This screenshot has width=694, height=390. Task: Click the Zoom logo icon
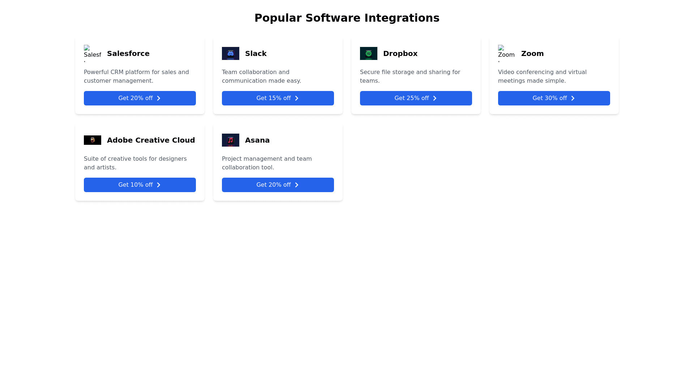[506, 53]
